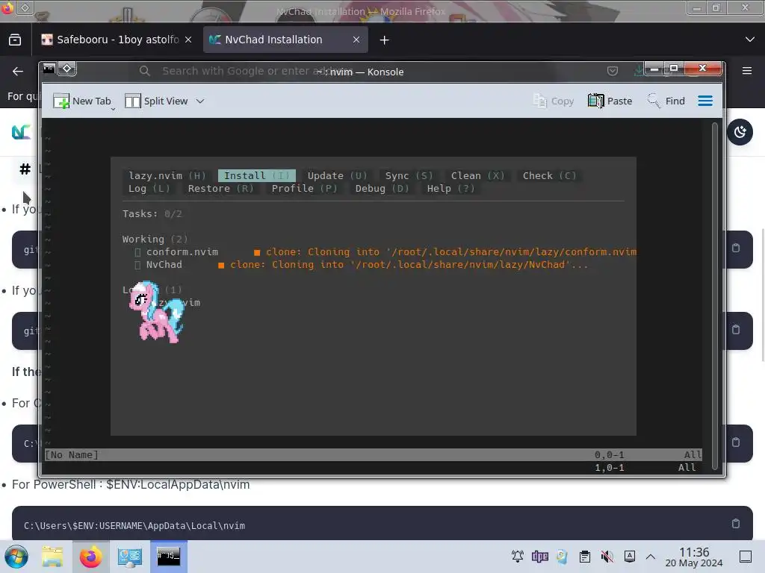The height and width of the screenshot is (573, 765).
Task: Select the Clean (X) tab in lazy.nvim
Action: click(x=477, y=175)
